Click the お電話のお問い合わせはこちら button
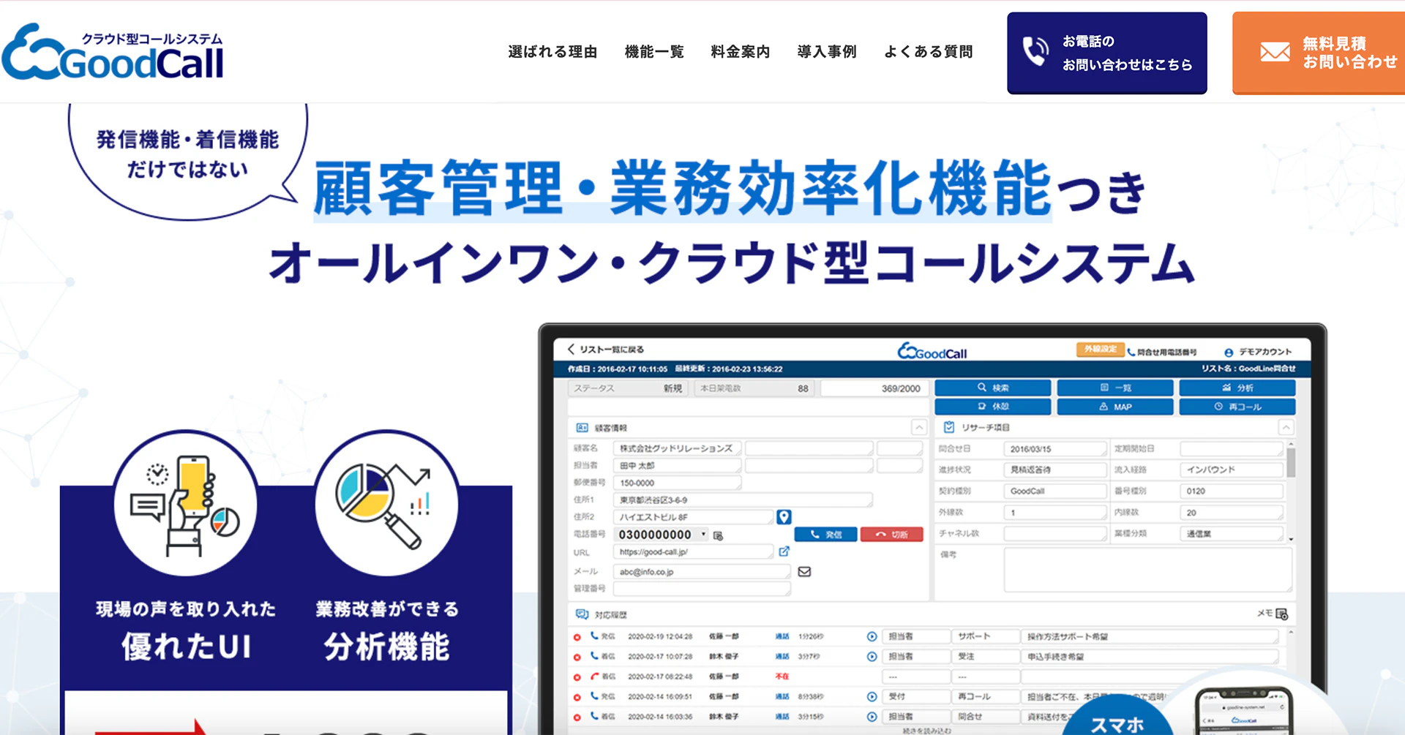This screenshot has height=735, width=1405. tap(1107, 53)
